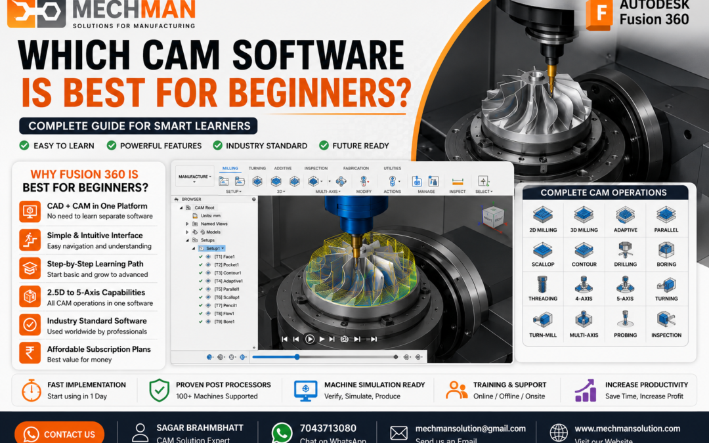Switch to the TURNING tab
This screenshot has width=709, height=443.
pyautogui.click(x=257, y=168)
